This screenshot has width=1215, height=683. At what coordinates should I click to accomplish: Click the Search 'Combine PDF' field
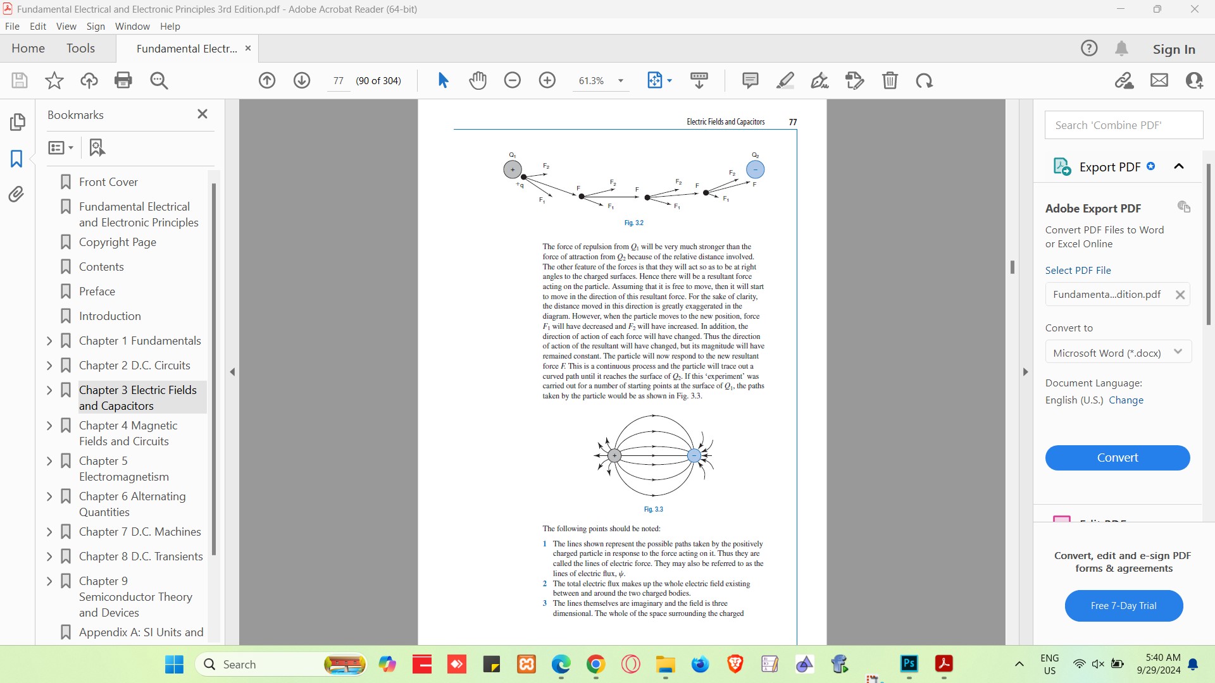(x=1123, y=125)
